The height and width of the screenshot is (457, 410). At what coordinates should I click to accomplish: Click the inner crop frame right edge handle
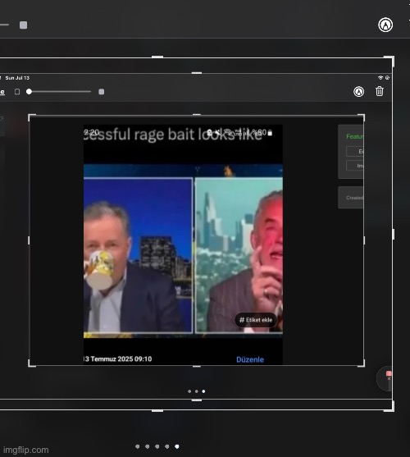pos(364,240)
